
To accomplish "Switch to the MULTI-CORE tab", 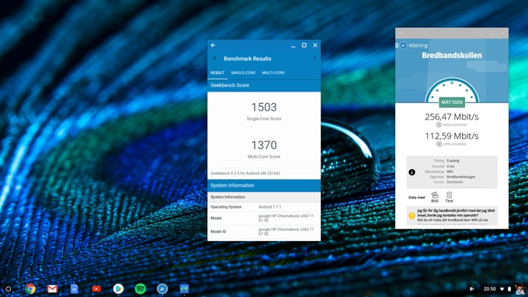I will (273, 73).
